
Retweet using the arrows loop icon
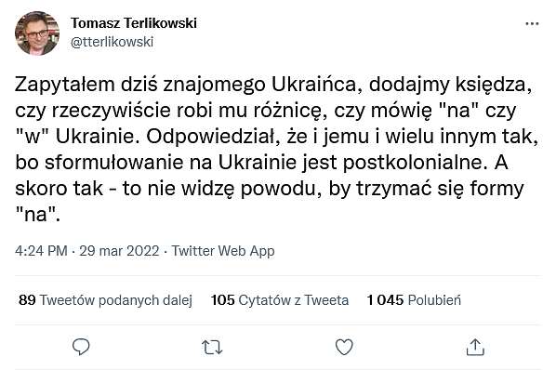[x=212, y=347]
